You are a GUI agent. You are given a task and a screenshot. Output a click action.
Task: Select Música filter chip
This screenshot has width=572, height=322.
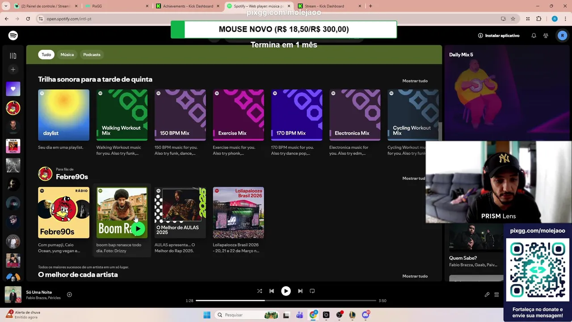pos(67,55)
